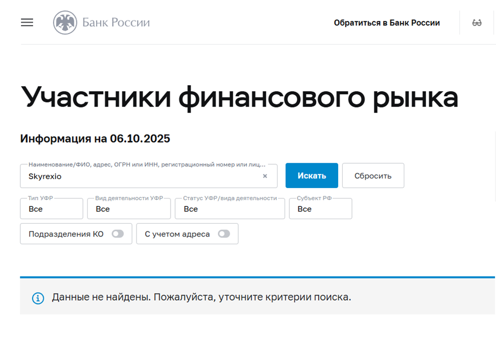Viewport: 496px width, 341px height.
Task: Click the Информация на 06.10.2025 date text
Action: point(95,139)
